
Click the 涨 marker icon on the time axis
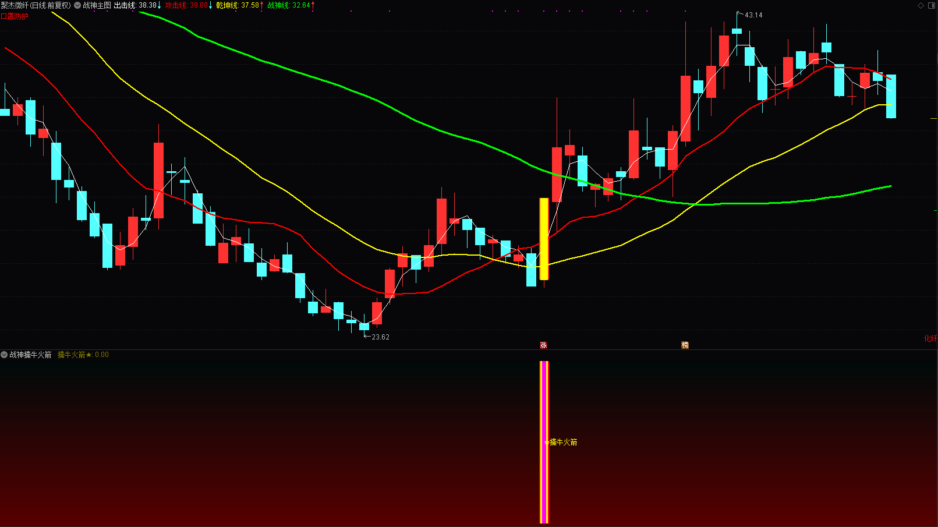coord(543,345)
